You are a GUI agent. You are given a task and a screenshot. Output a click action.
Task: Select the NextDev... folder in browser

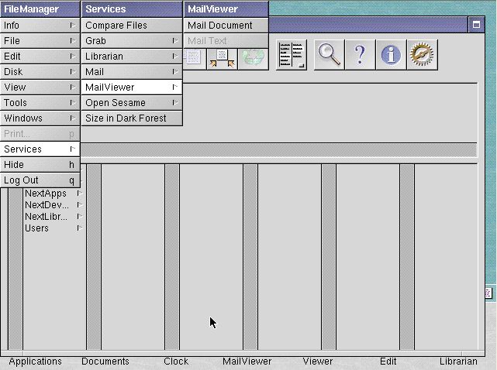(47, 205)
